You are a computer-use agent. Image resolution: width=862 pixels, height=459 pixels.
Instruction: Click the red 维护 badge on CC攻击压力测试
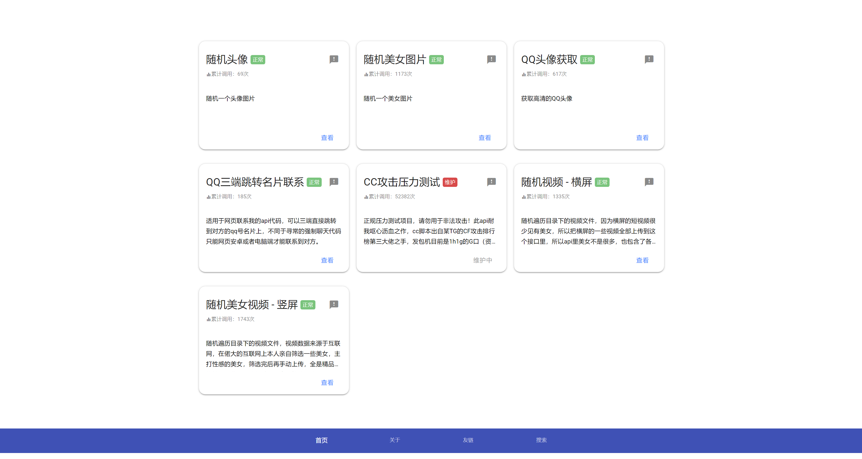pyautogui.click(x=450, y=182)
